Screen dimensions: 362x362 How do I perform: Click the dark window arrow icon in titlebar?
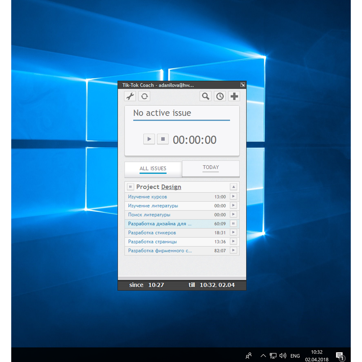242,84
